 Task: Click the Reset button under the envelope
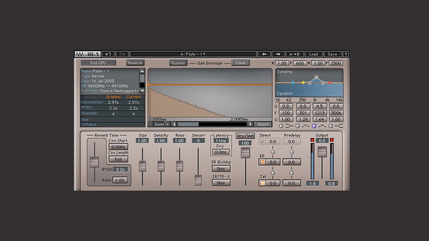[263, 124]
